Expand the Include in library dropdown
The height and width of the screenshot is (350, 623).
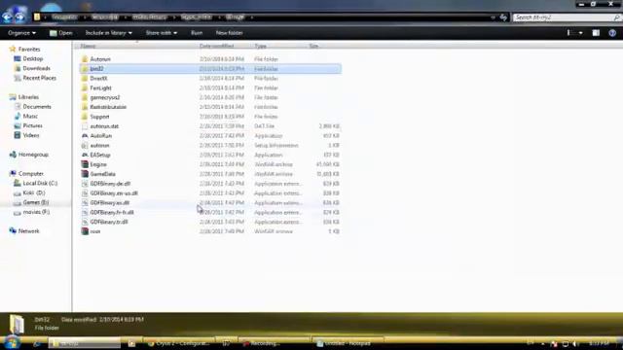click(108, 33)
